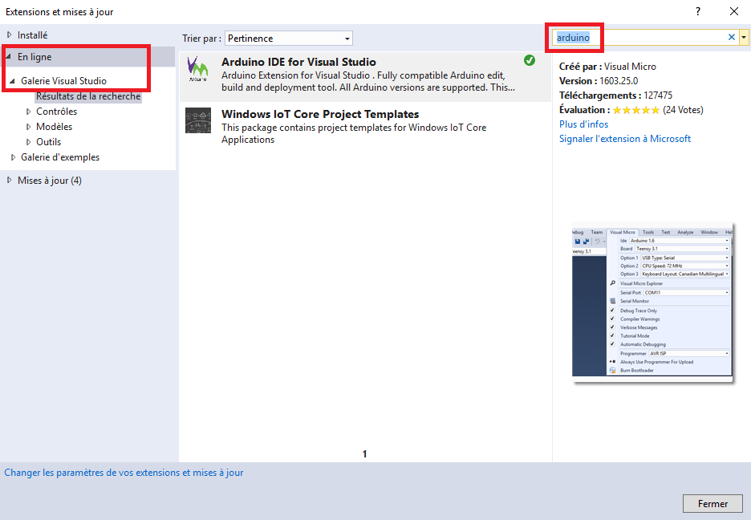Expand the Modèles node arrow

coord(28,127)
